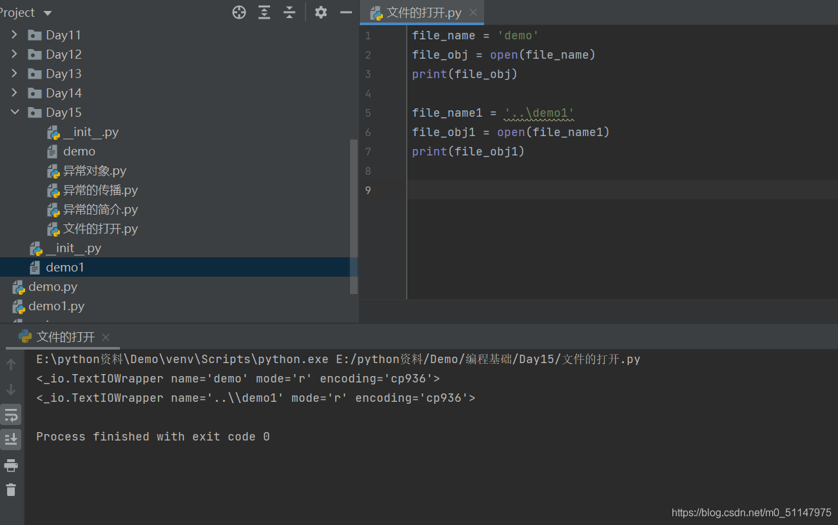838x525 pixels.
Task: Open Project panel settings gear
Action: 321,12
